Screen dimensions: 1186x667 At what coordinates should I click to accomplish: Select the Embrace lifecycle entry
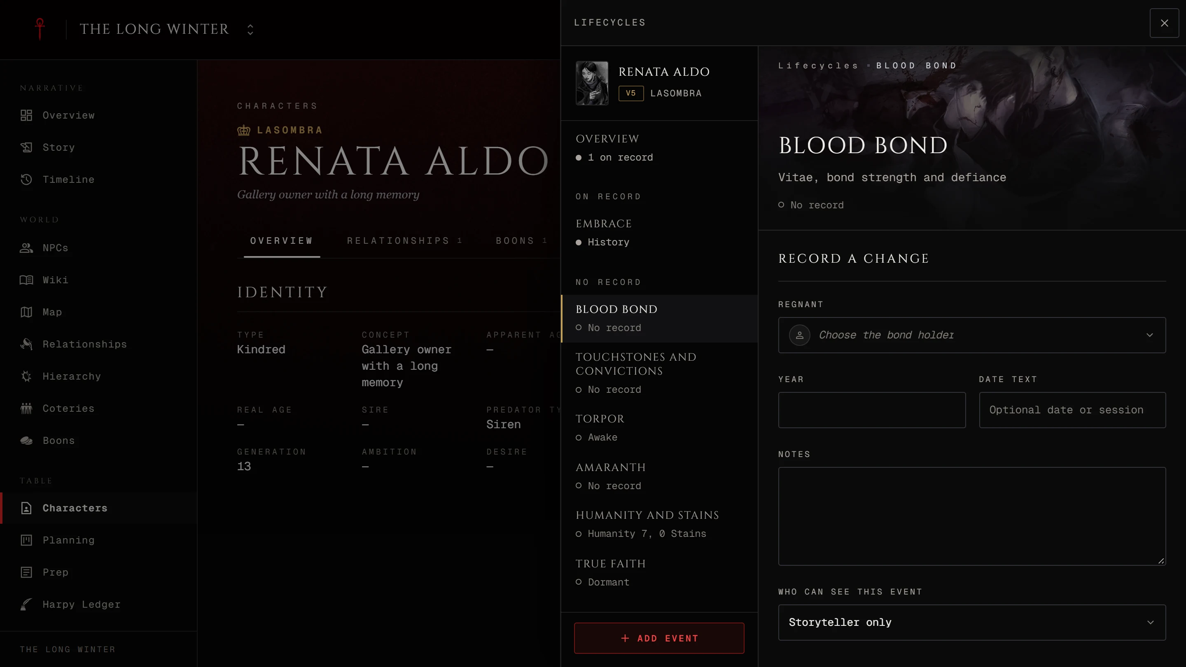659,233
